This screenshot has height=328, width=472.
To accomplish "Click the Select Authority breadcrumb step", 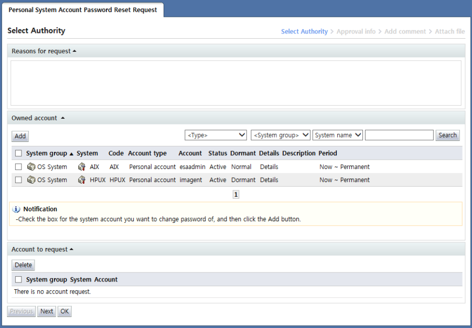I will point(304,31).
